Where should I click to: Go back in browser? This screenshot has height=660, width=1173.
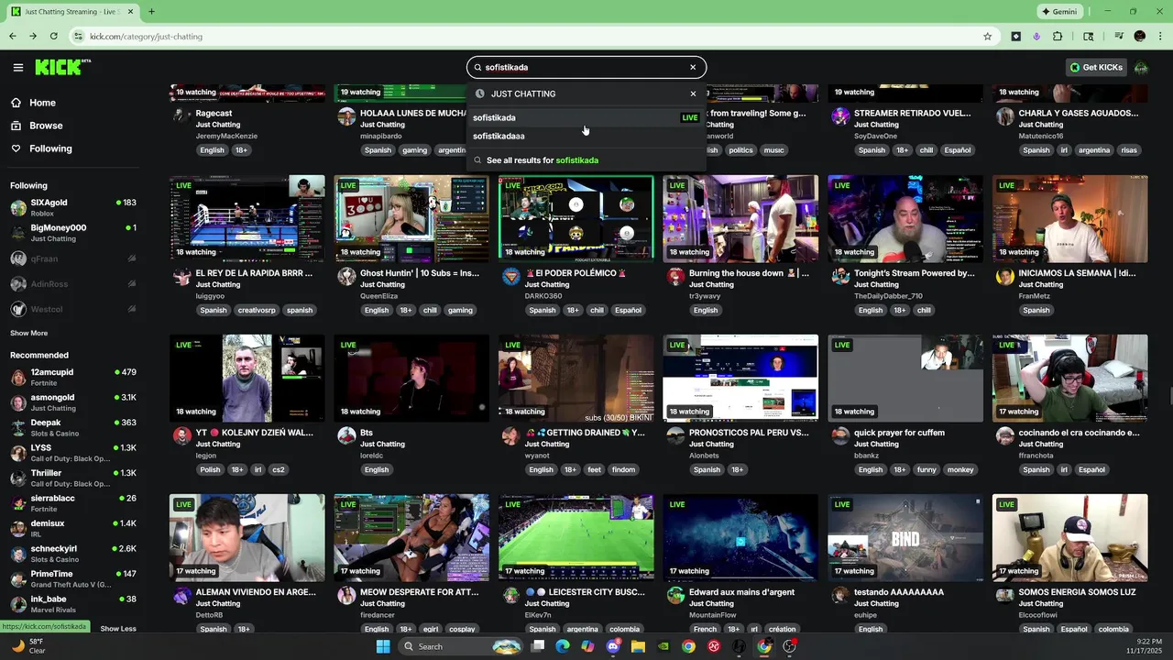(13, 37)
